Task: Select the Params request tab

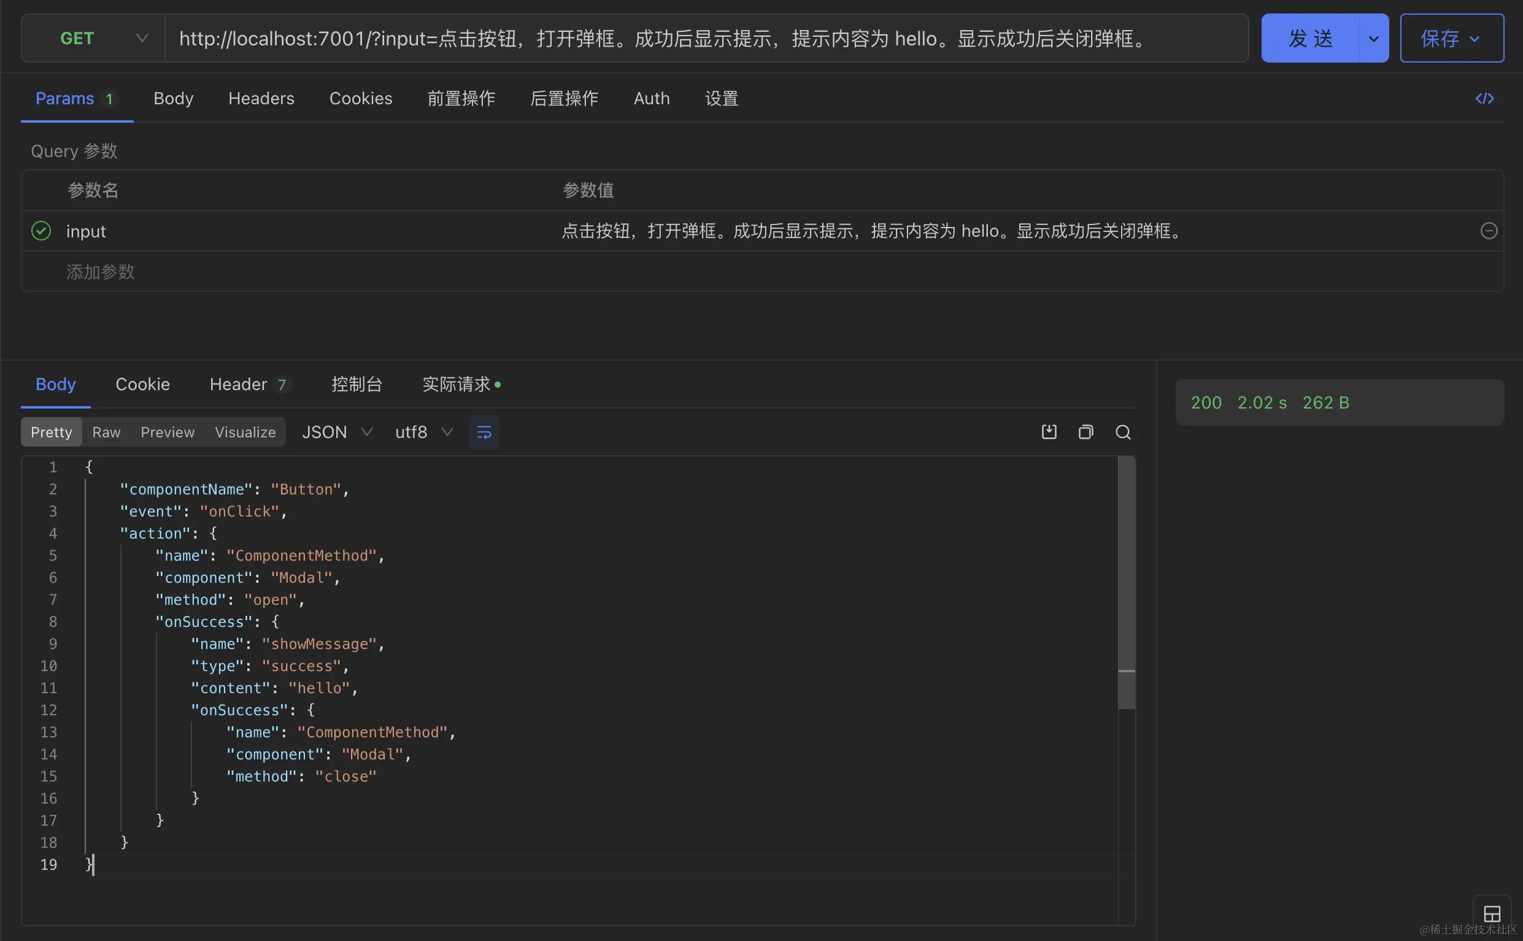Action: pyautogui.click(x=76, y=98)
